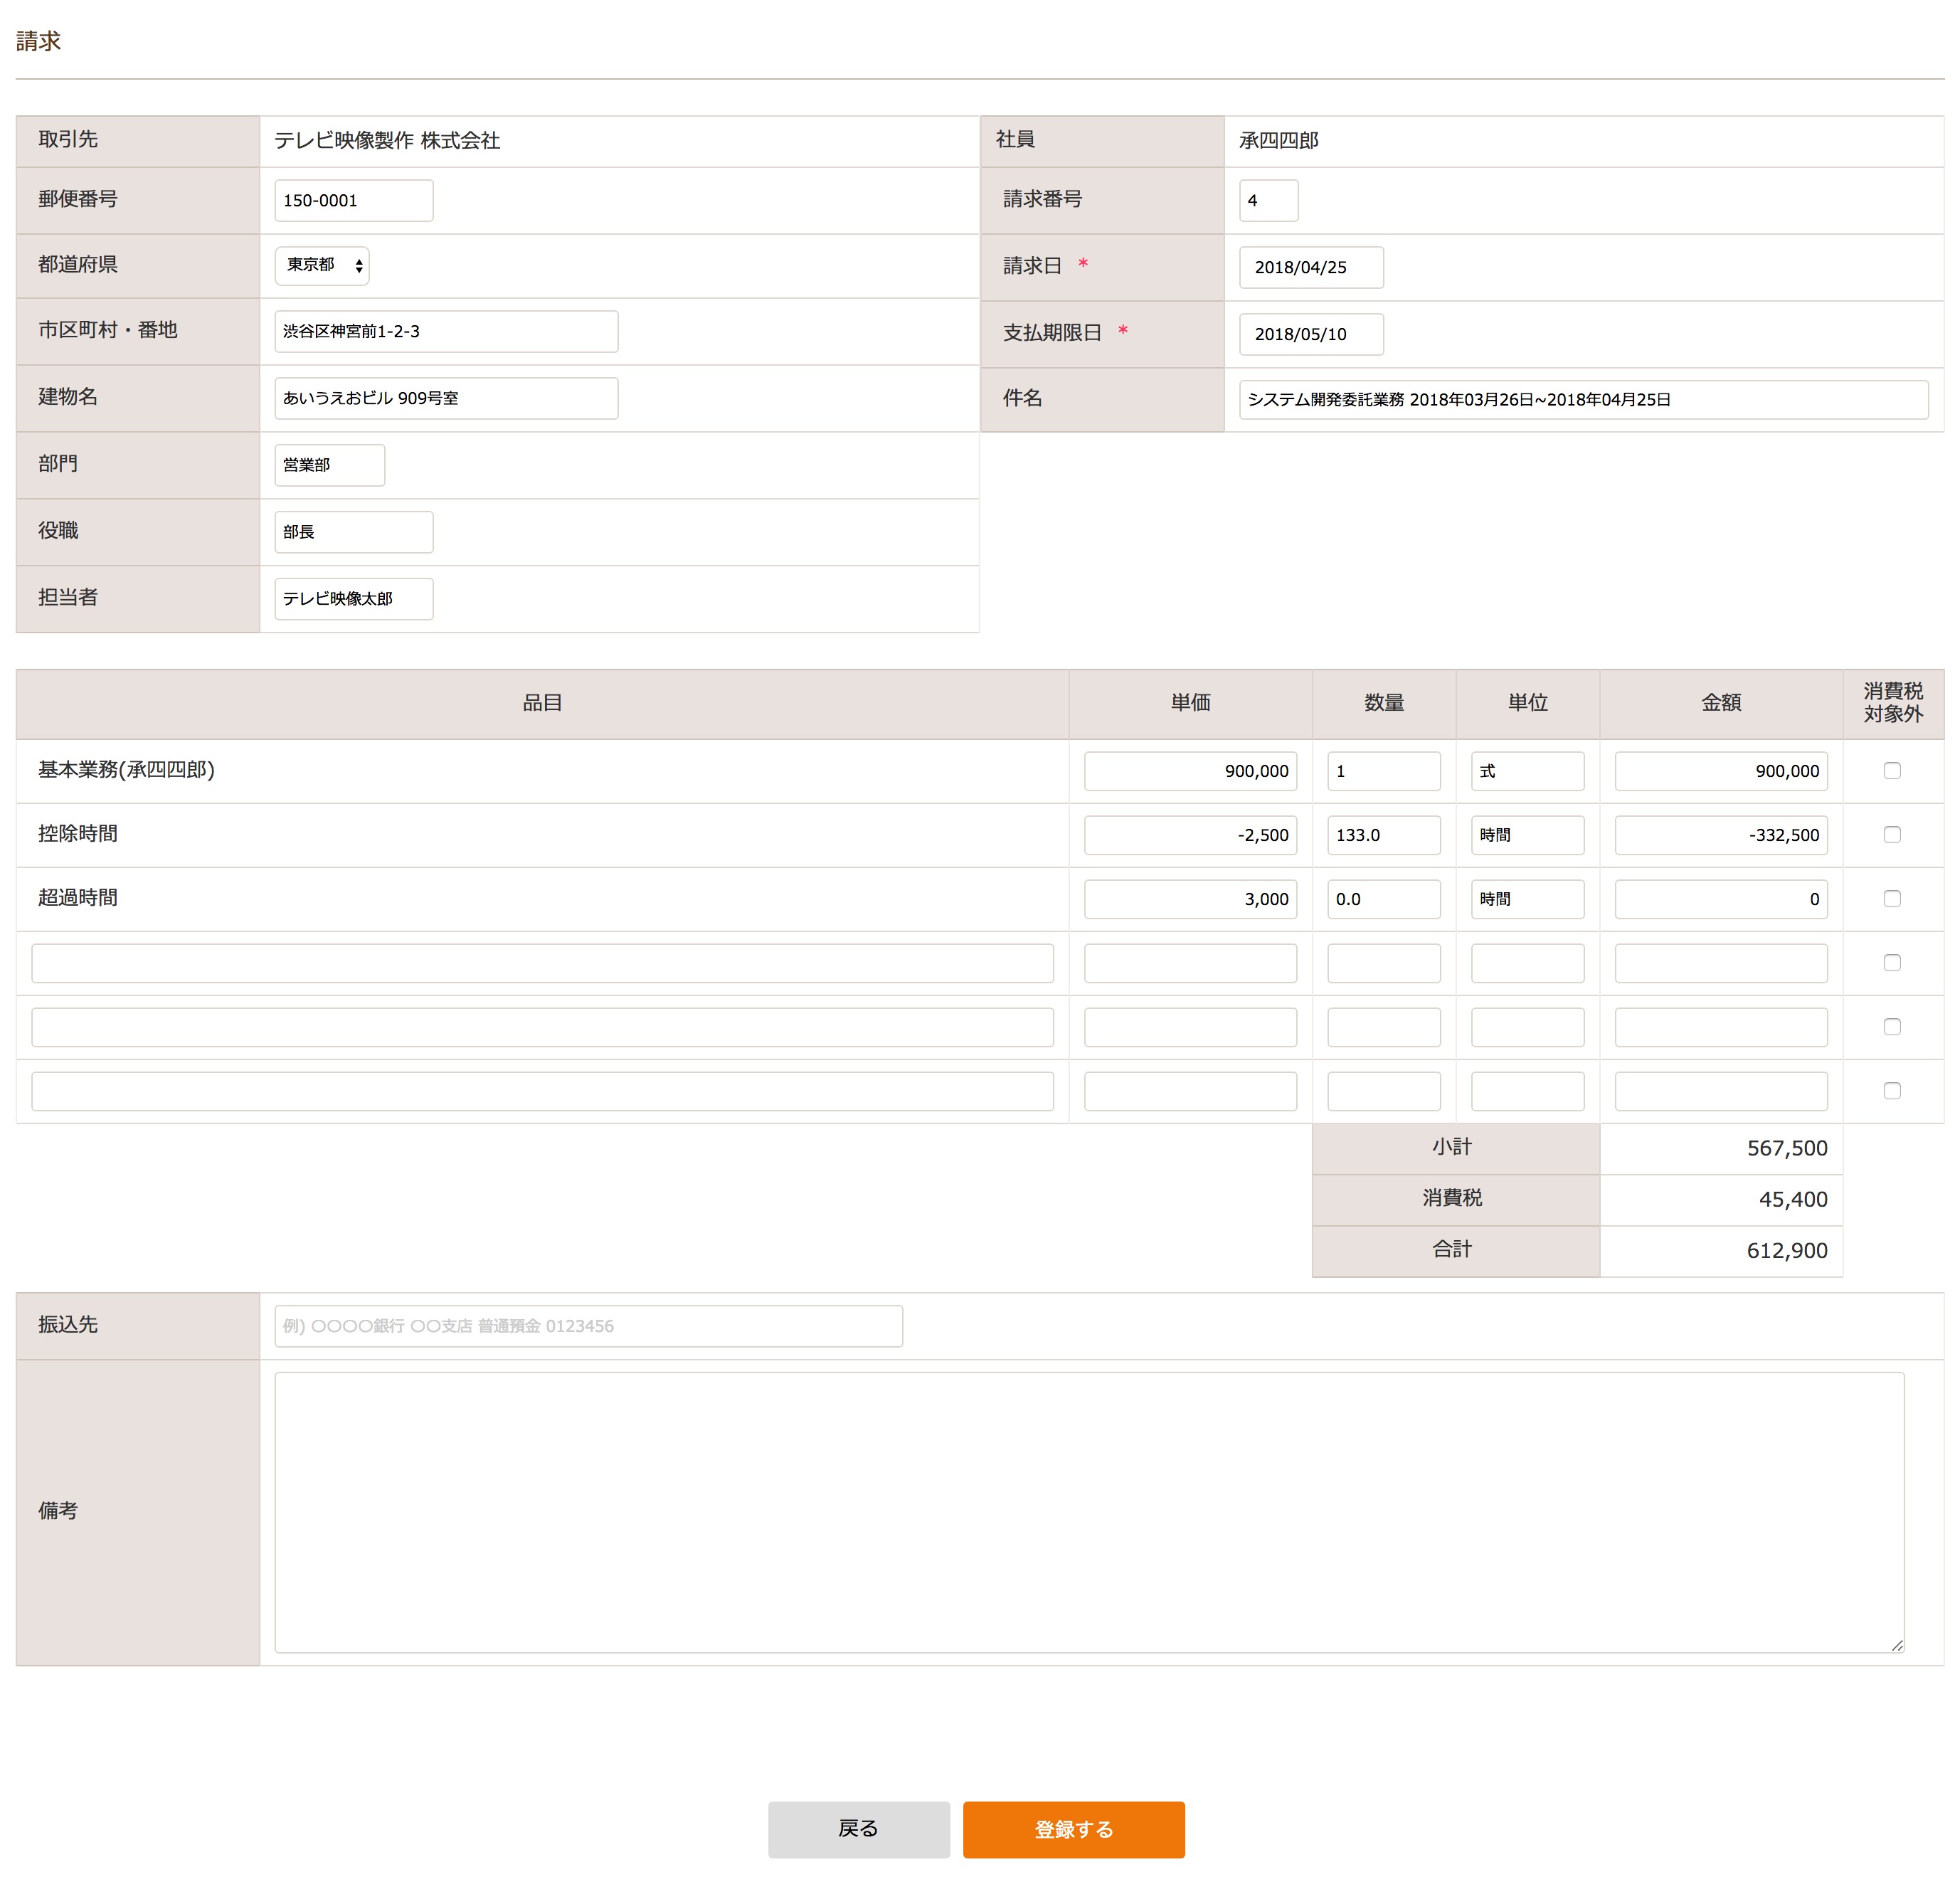The width and height of the screenshot is (1955, 1904).
Task: Click second empty 品目 item field
Action: tap(542, 1027)
